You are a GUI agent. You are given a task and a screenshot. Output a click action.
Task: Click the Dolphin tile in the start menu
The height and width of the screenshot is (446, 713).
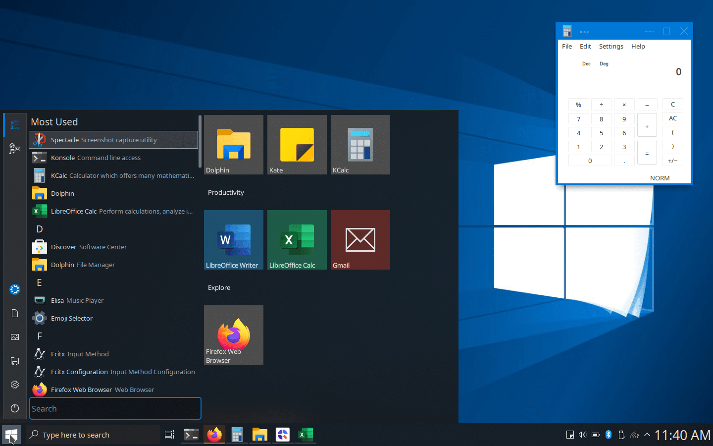tap(234, 145)
